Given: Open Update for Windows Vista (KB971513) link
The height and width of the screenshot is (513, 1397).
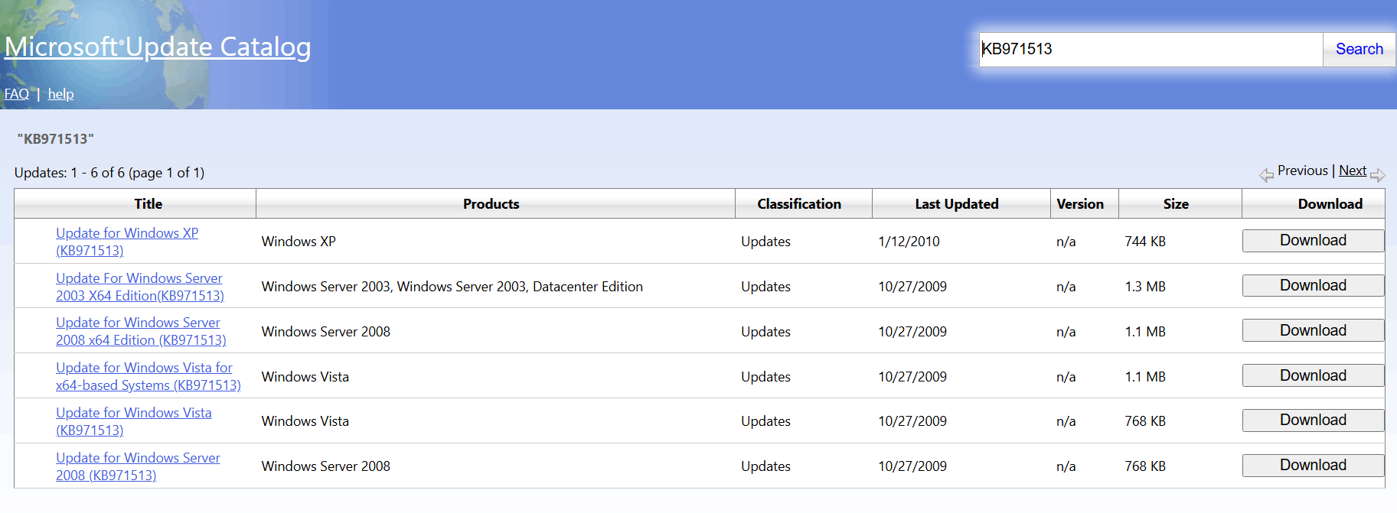Looking at the screenshot, I should [x=134, y=421].
